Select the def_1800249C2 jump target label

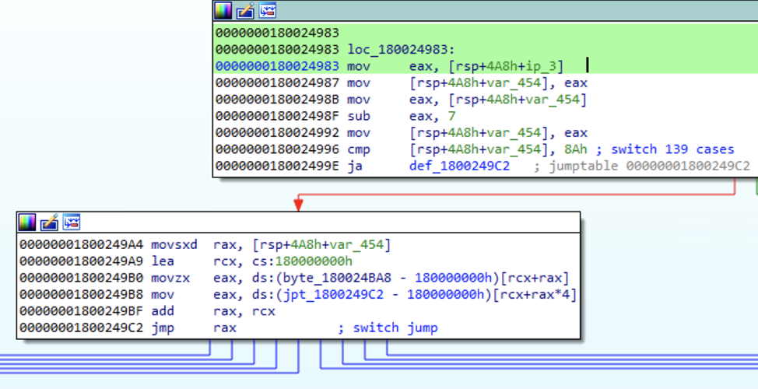[459, 166]
